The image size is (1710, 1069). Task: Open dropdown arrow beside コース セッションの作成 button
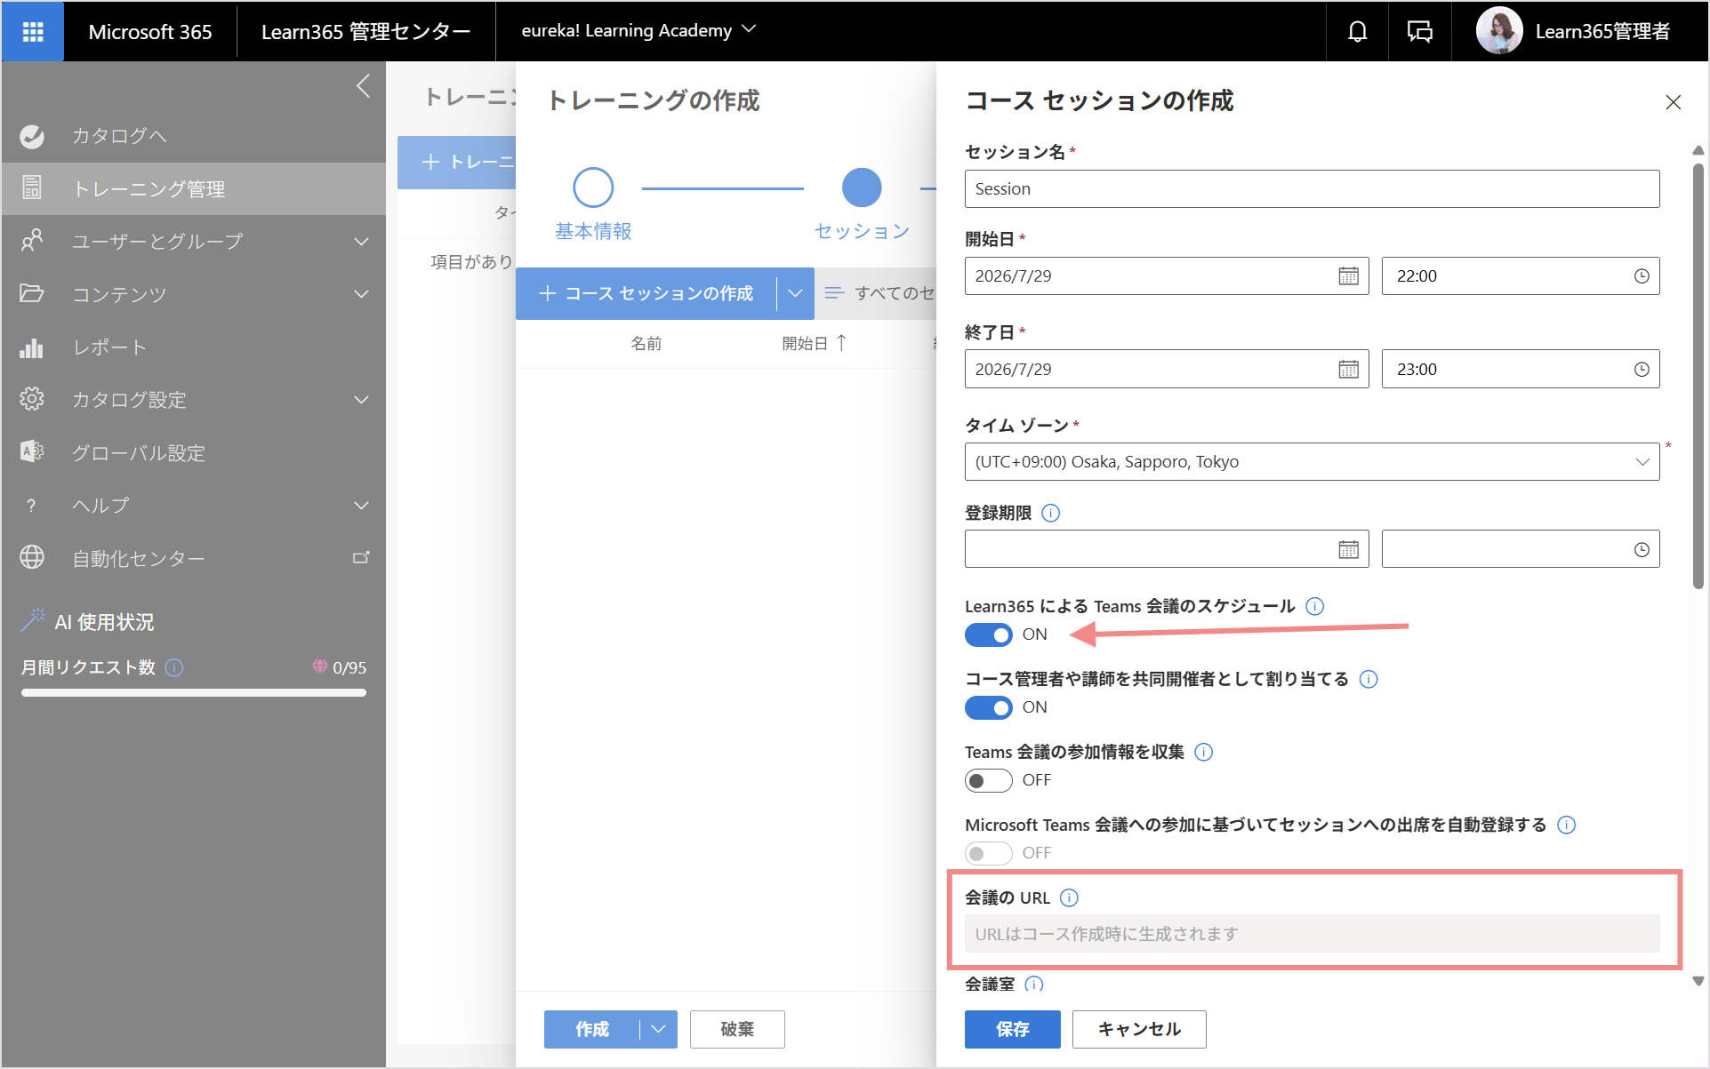coord(795,293)
